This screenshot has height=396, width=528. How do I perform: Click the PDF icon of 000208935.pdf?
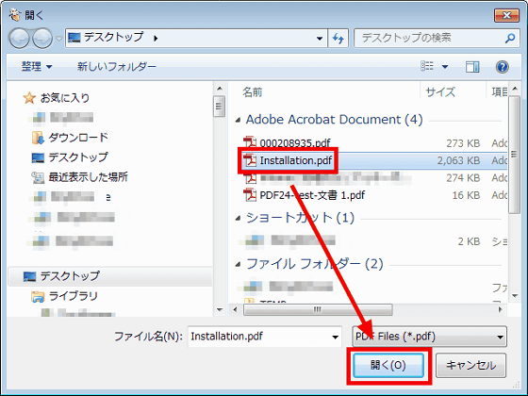(250, 142)
